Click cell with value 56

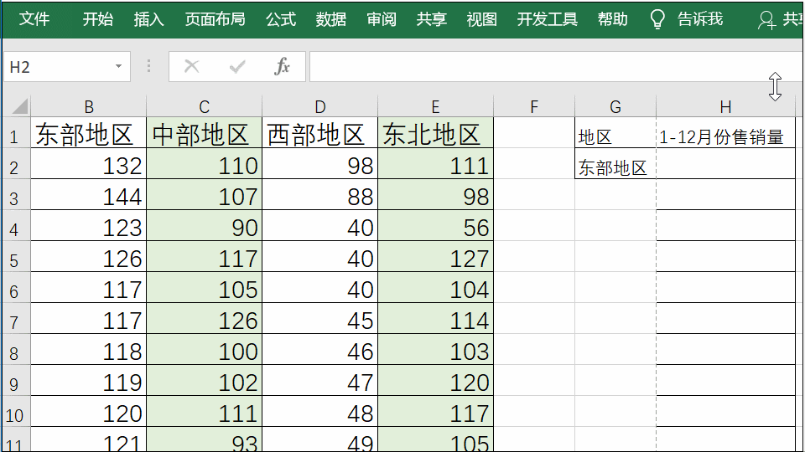[x=435, y=227]
